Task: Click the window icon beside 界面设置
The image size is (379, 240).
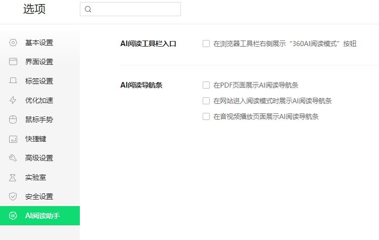Action: [x=13, y=62]
